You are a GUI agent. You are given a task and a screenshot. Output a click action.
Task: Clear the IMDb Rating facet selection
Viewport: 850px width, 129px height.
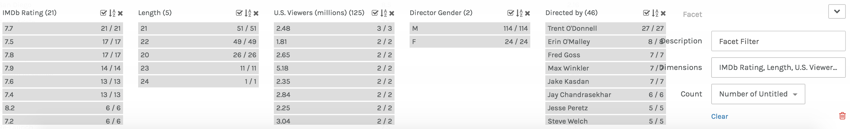pyautogui.click(x=120, y=13)
